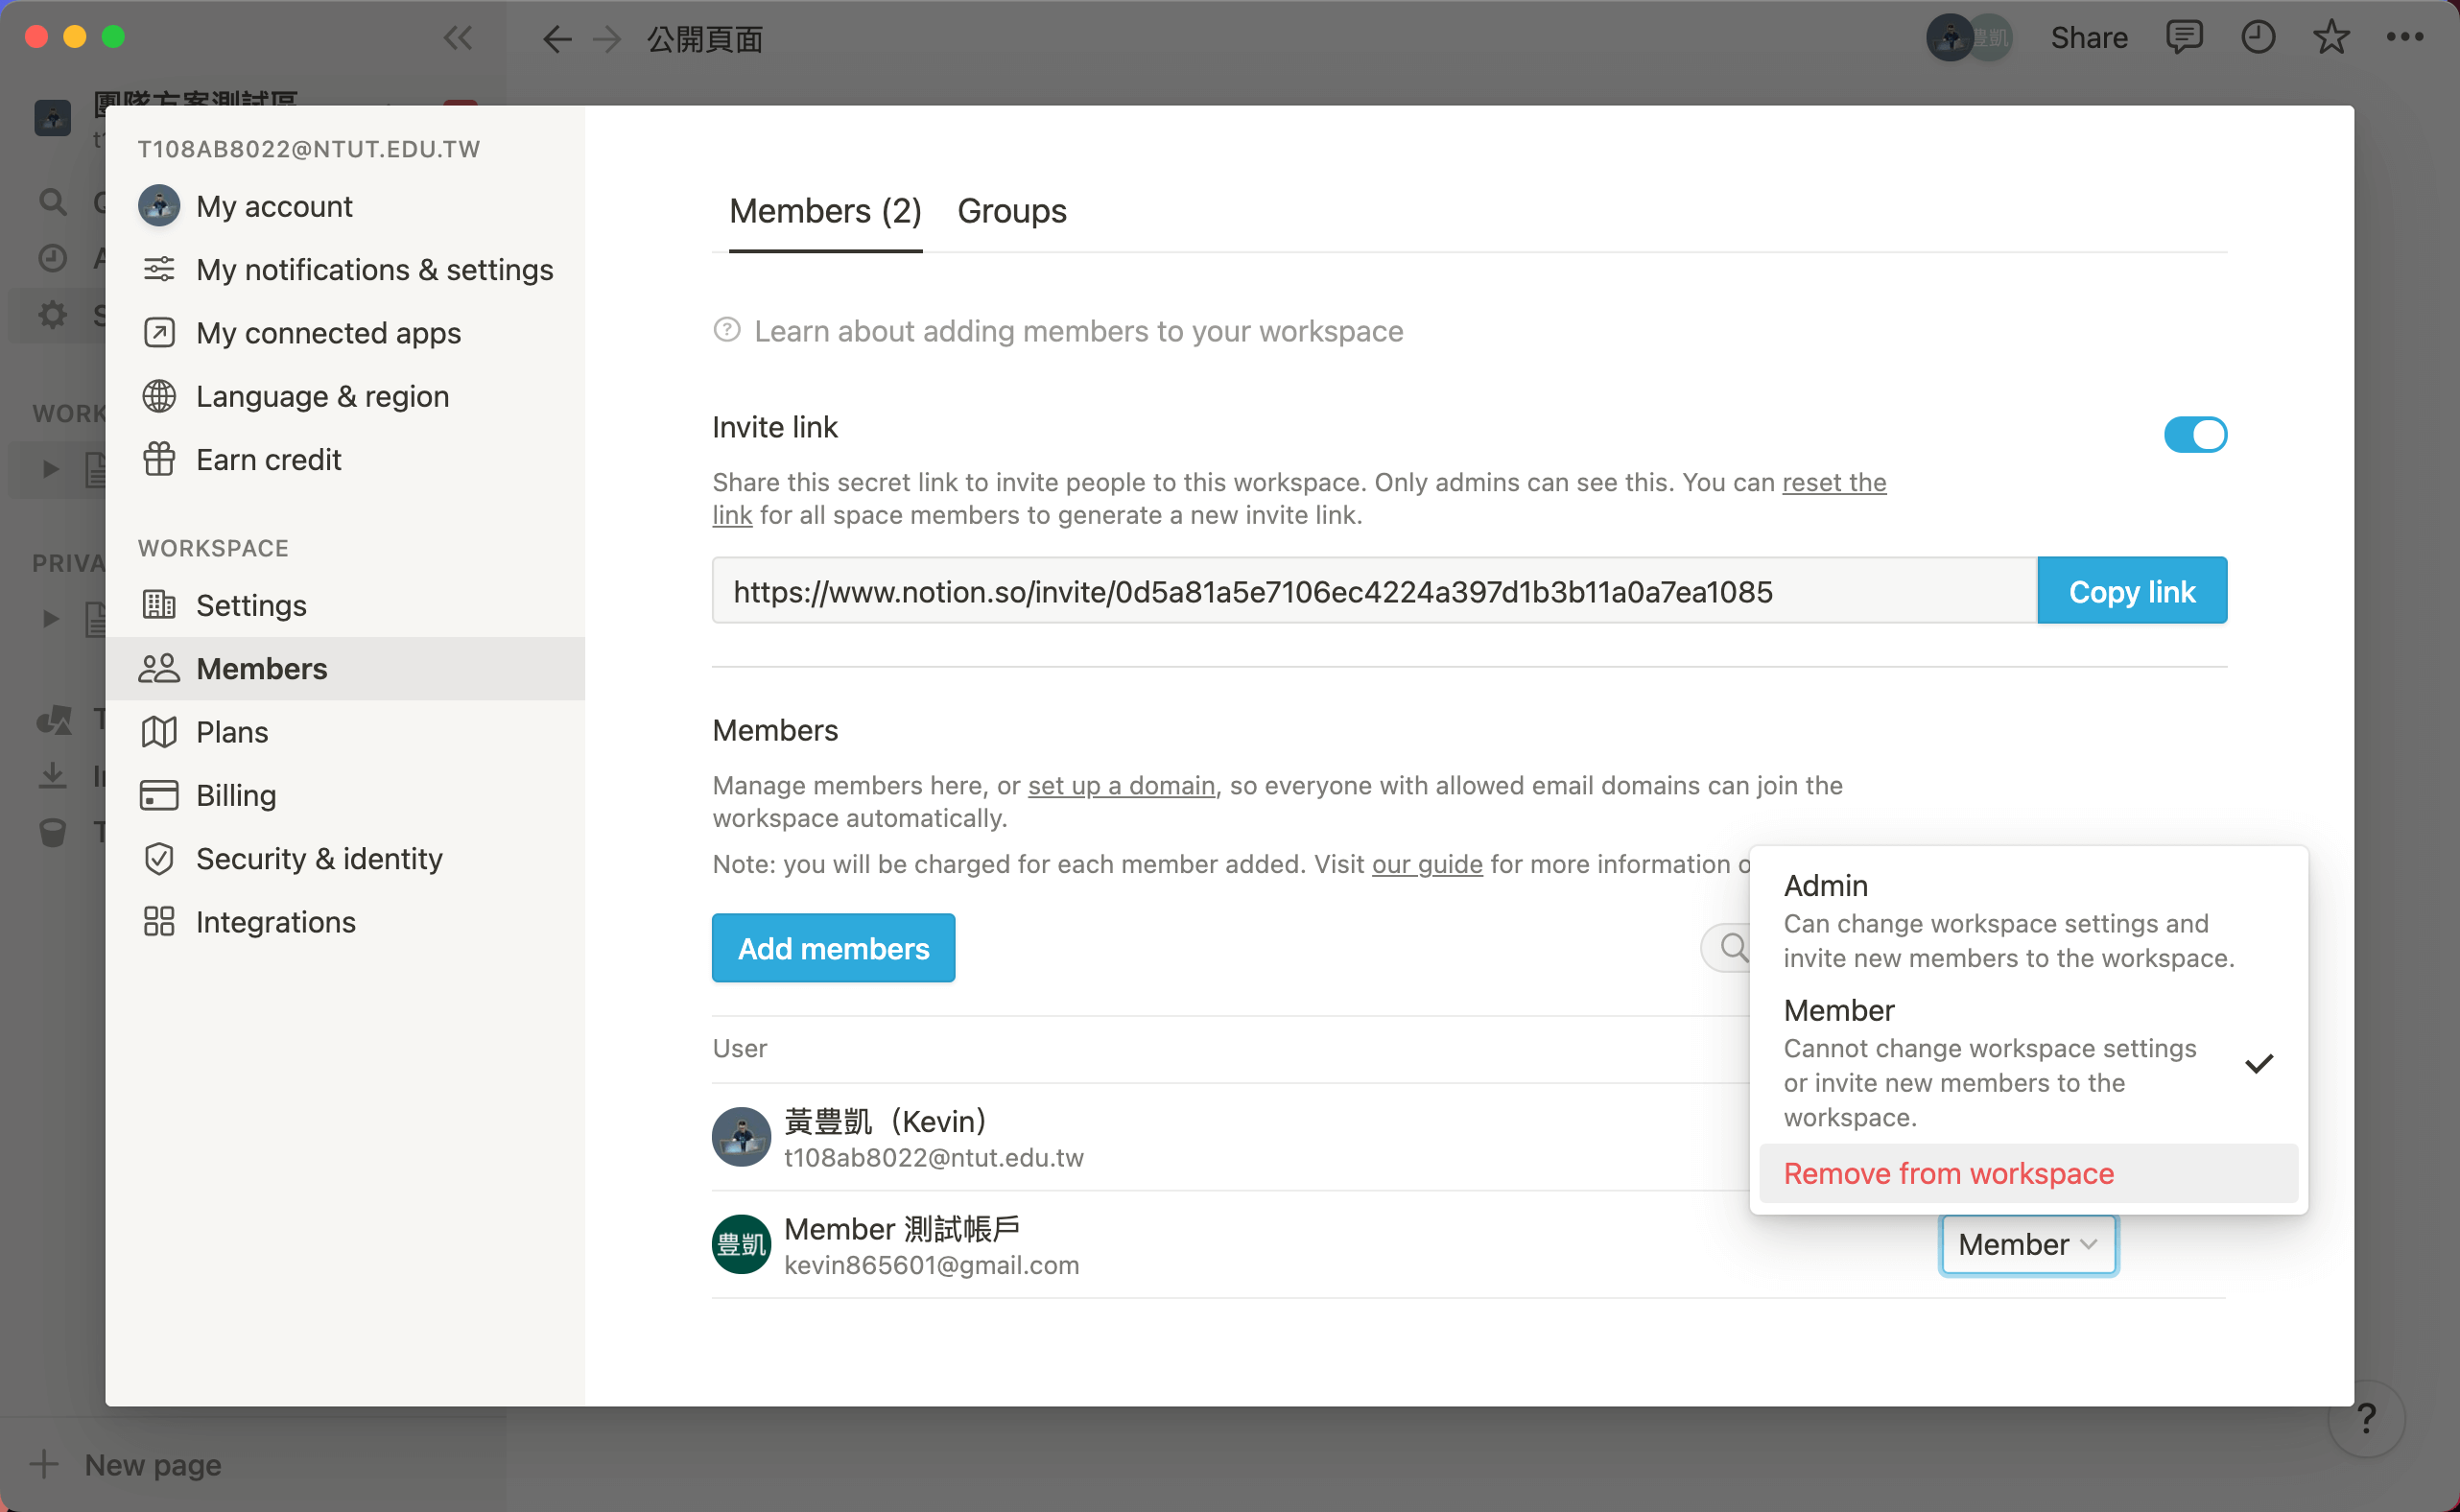Click the Share button
The height and width of the screenshot is (1512, 2460).
pos(2089,38)
